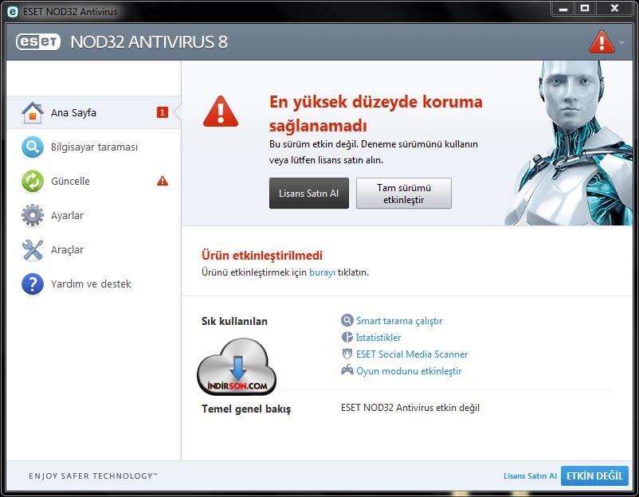The height and width of the screenshot is (497, 639).
Task: Minimize the ESET window
Action: tap(563, 8)
